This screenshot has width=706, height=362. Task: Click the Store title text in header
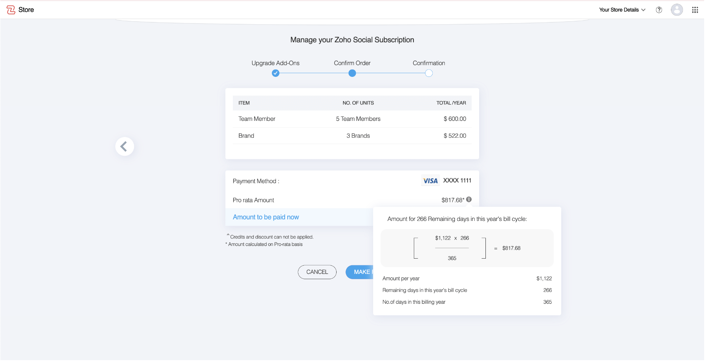click(26, 10)
